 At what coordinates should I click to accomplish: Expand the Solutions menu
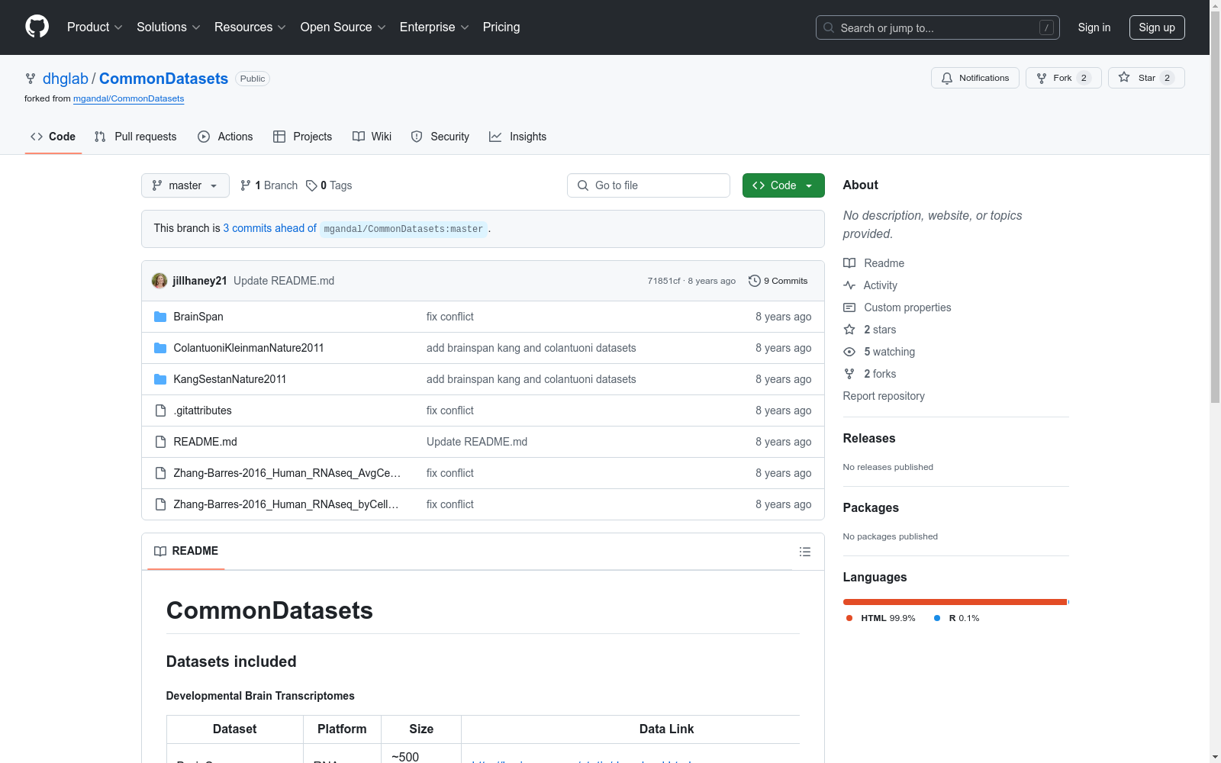pyautogui.click(x=169, y=27)
